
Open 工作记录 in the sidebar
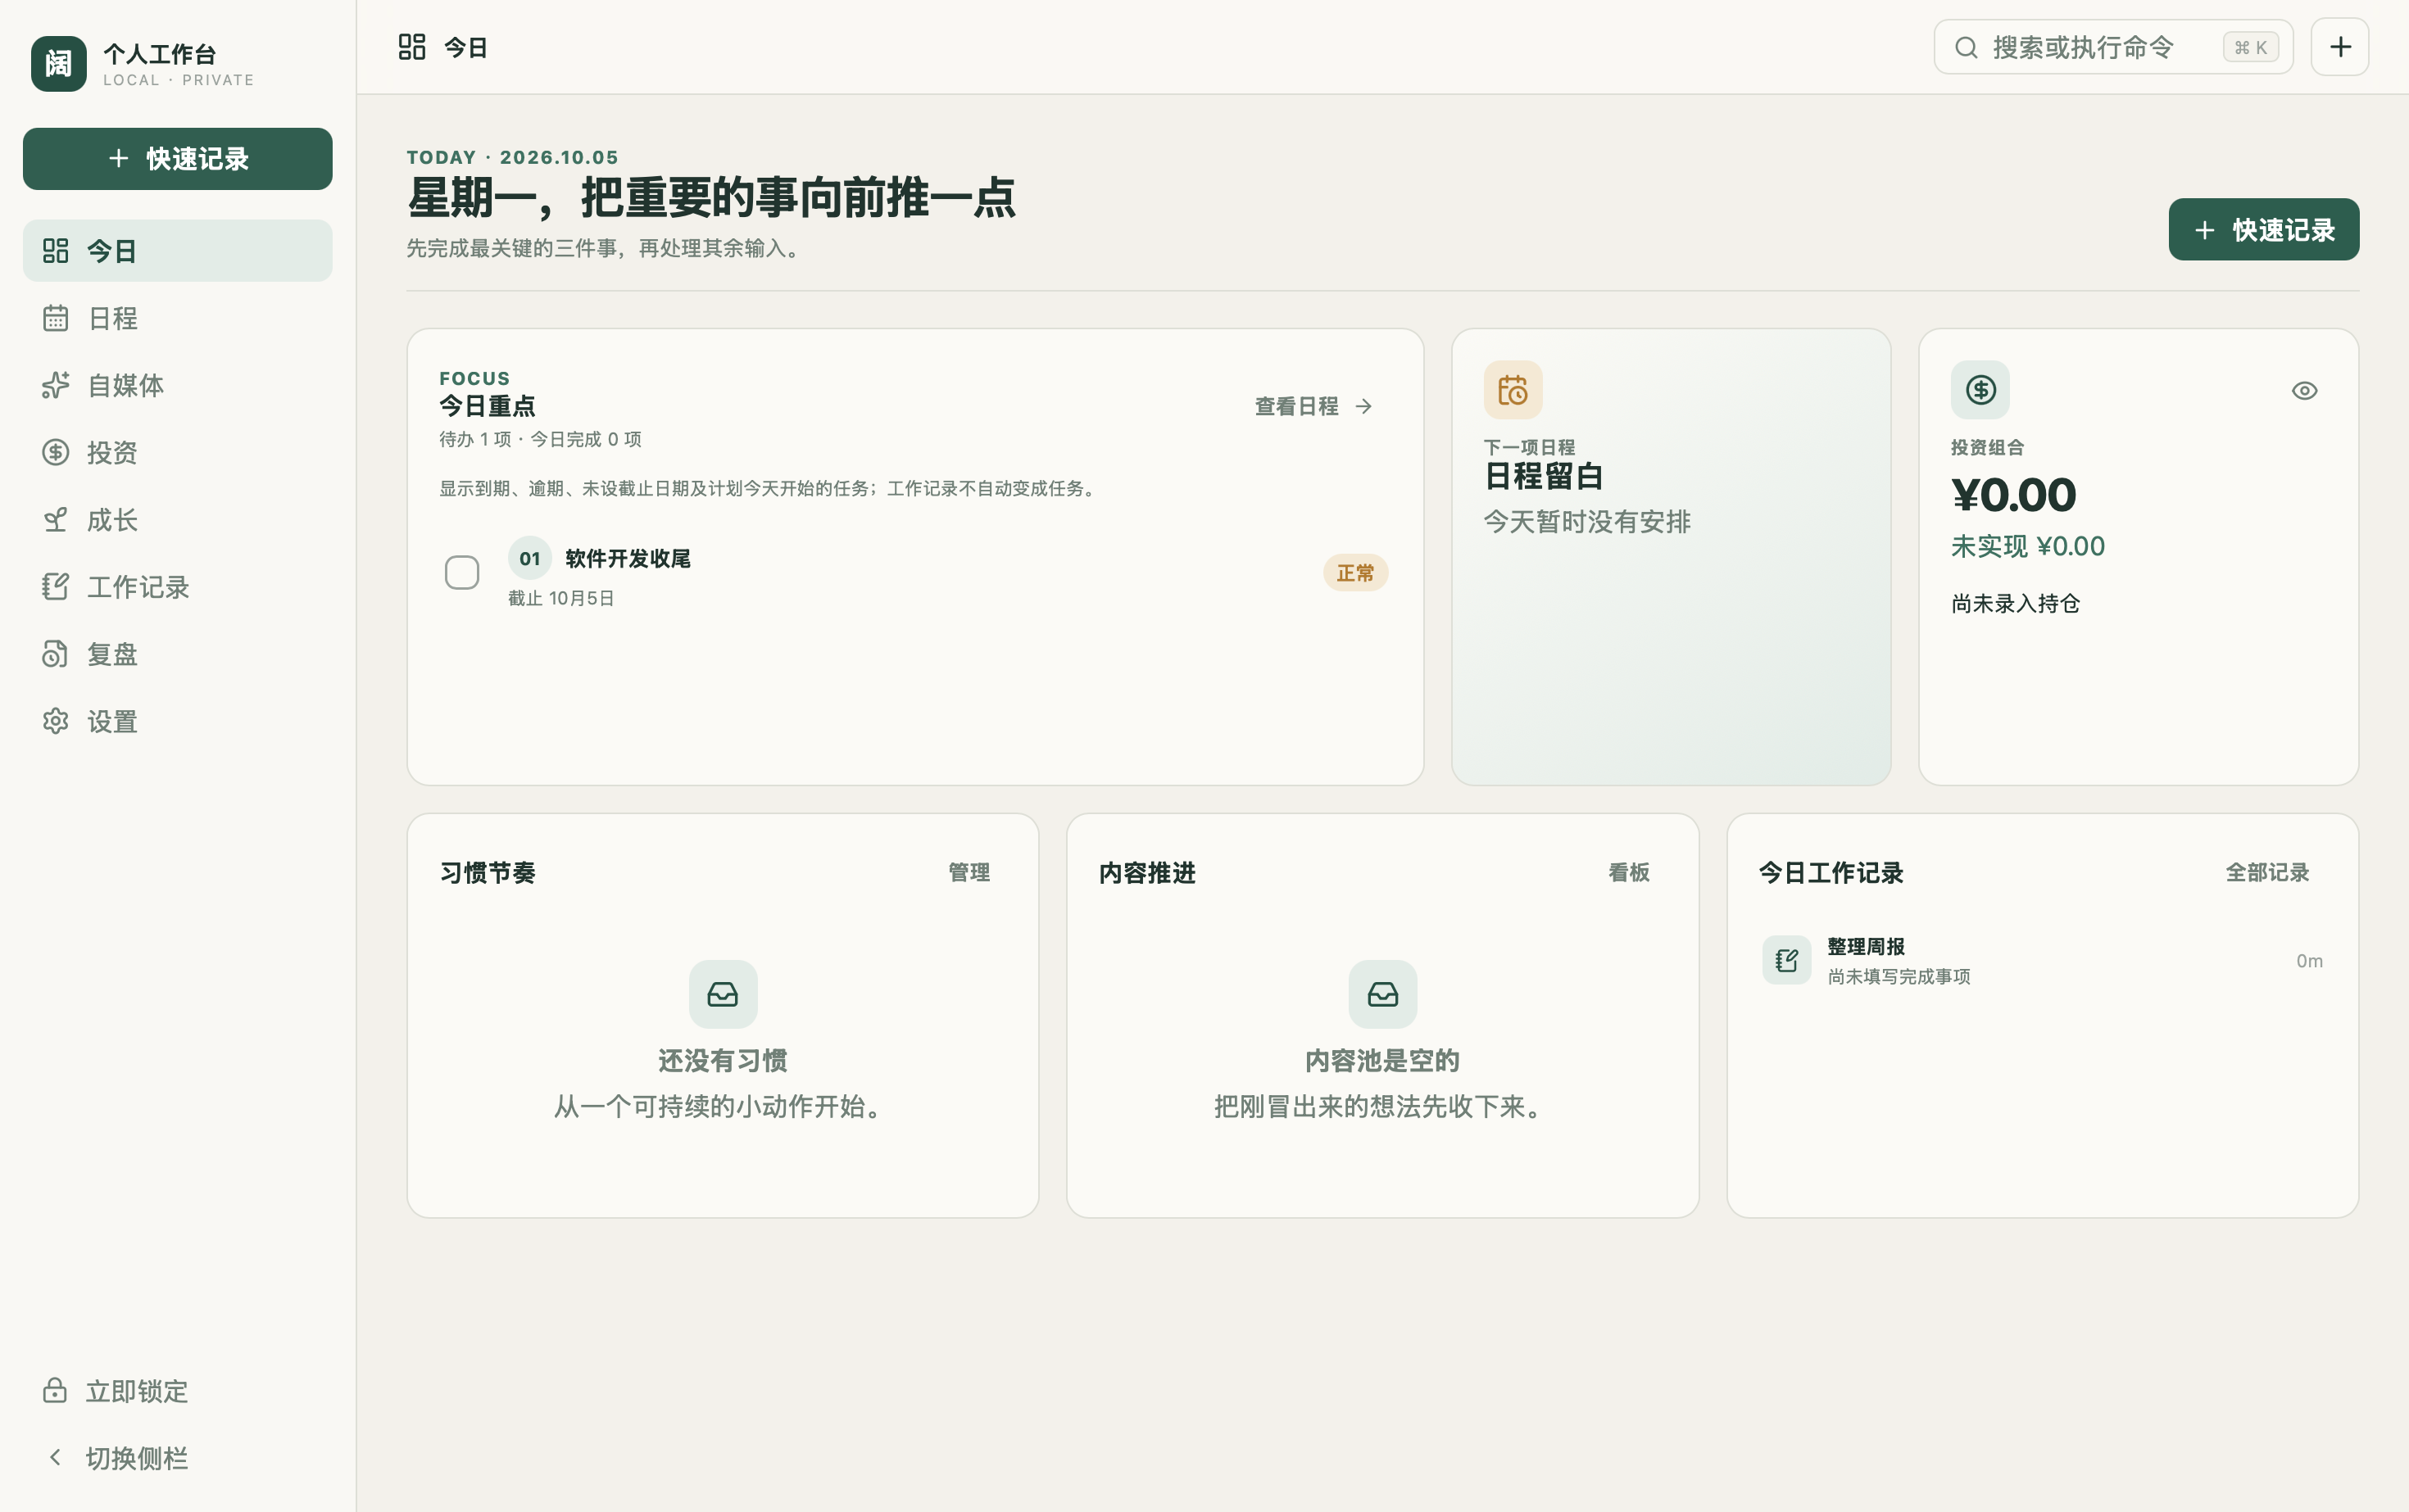pyautogui.click(x=177, y=587)
